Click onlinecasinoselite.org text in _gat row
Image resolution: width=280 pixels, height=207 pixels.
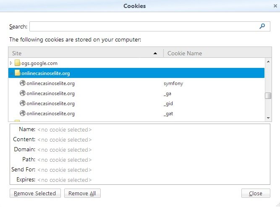(50, 114)
